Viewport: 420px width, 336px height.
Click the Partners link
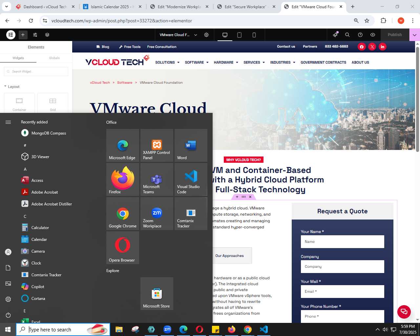310,46
